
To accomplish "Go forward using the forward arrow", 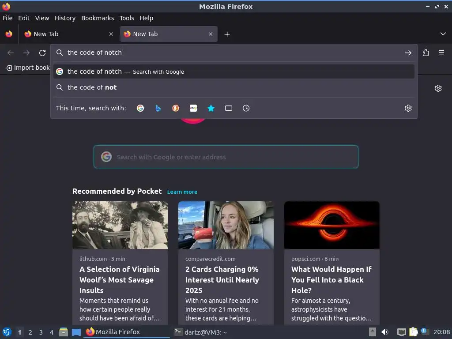I will [26, 53].
